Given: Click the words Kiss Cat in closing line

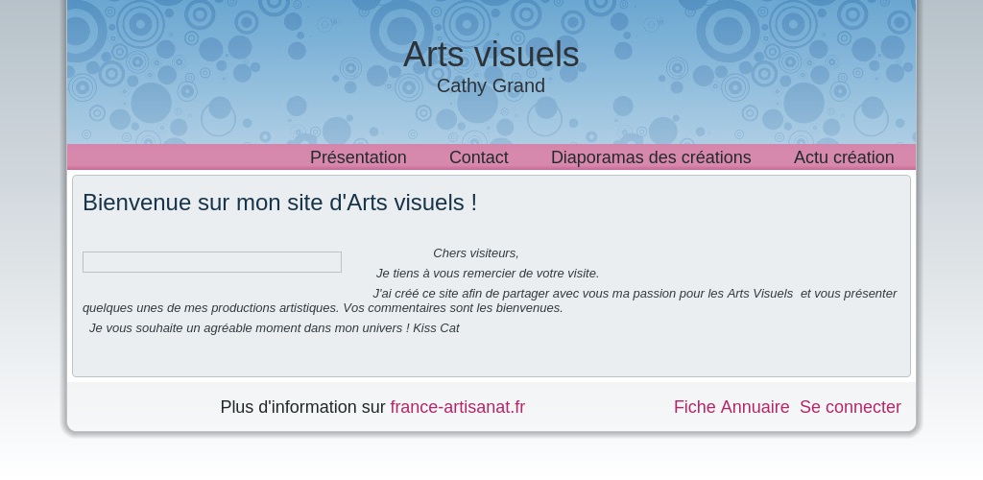Looking at the screenshot, I should coord(437,327).
